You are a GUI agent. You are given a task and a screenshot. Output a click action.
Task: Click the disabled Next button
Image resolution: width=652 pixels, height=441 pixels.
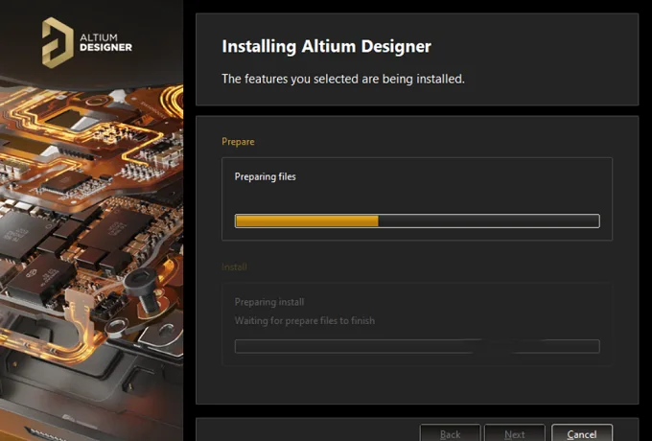[514, 432]
